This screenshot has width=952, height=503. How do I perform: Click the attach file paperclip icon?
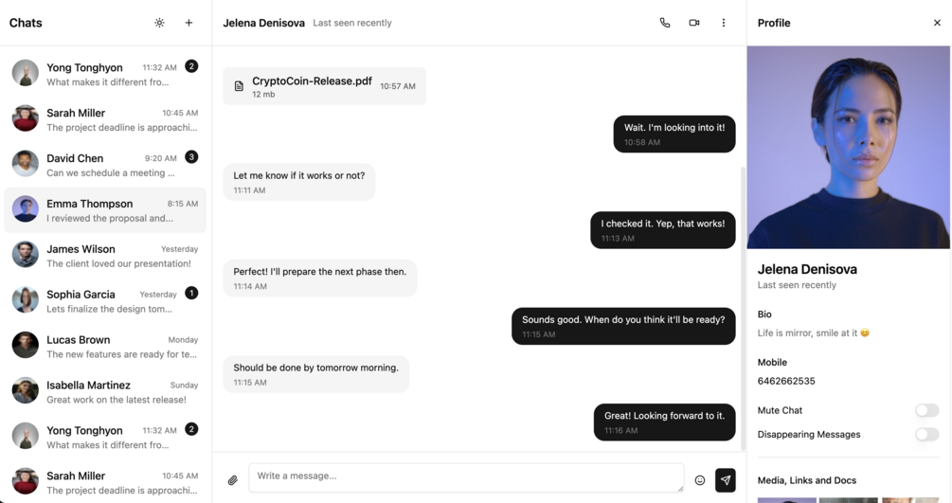pos(232,480)
